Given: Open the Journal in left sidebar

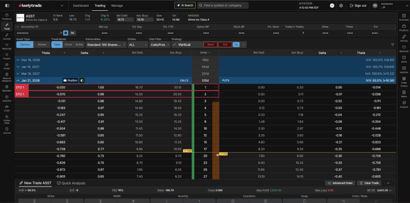Looking at the screenshot, I should [x=7, y=130].
